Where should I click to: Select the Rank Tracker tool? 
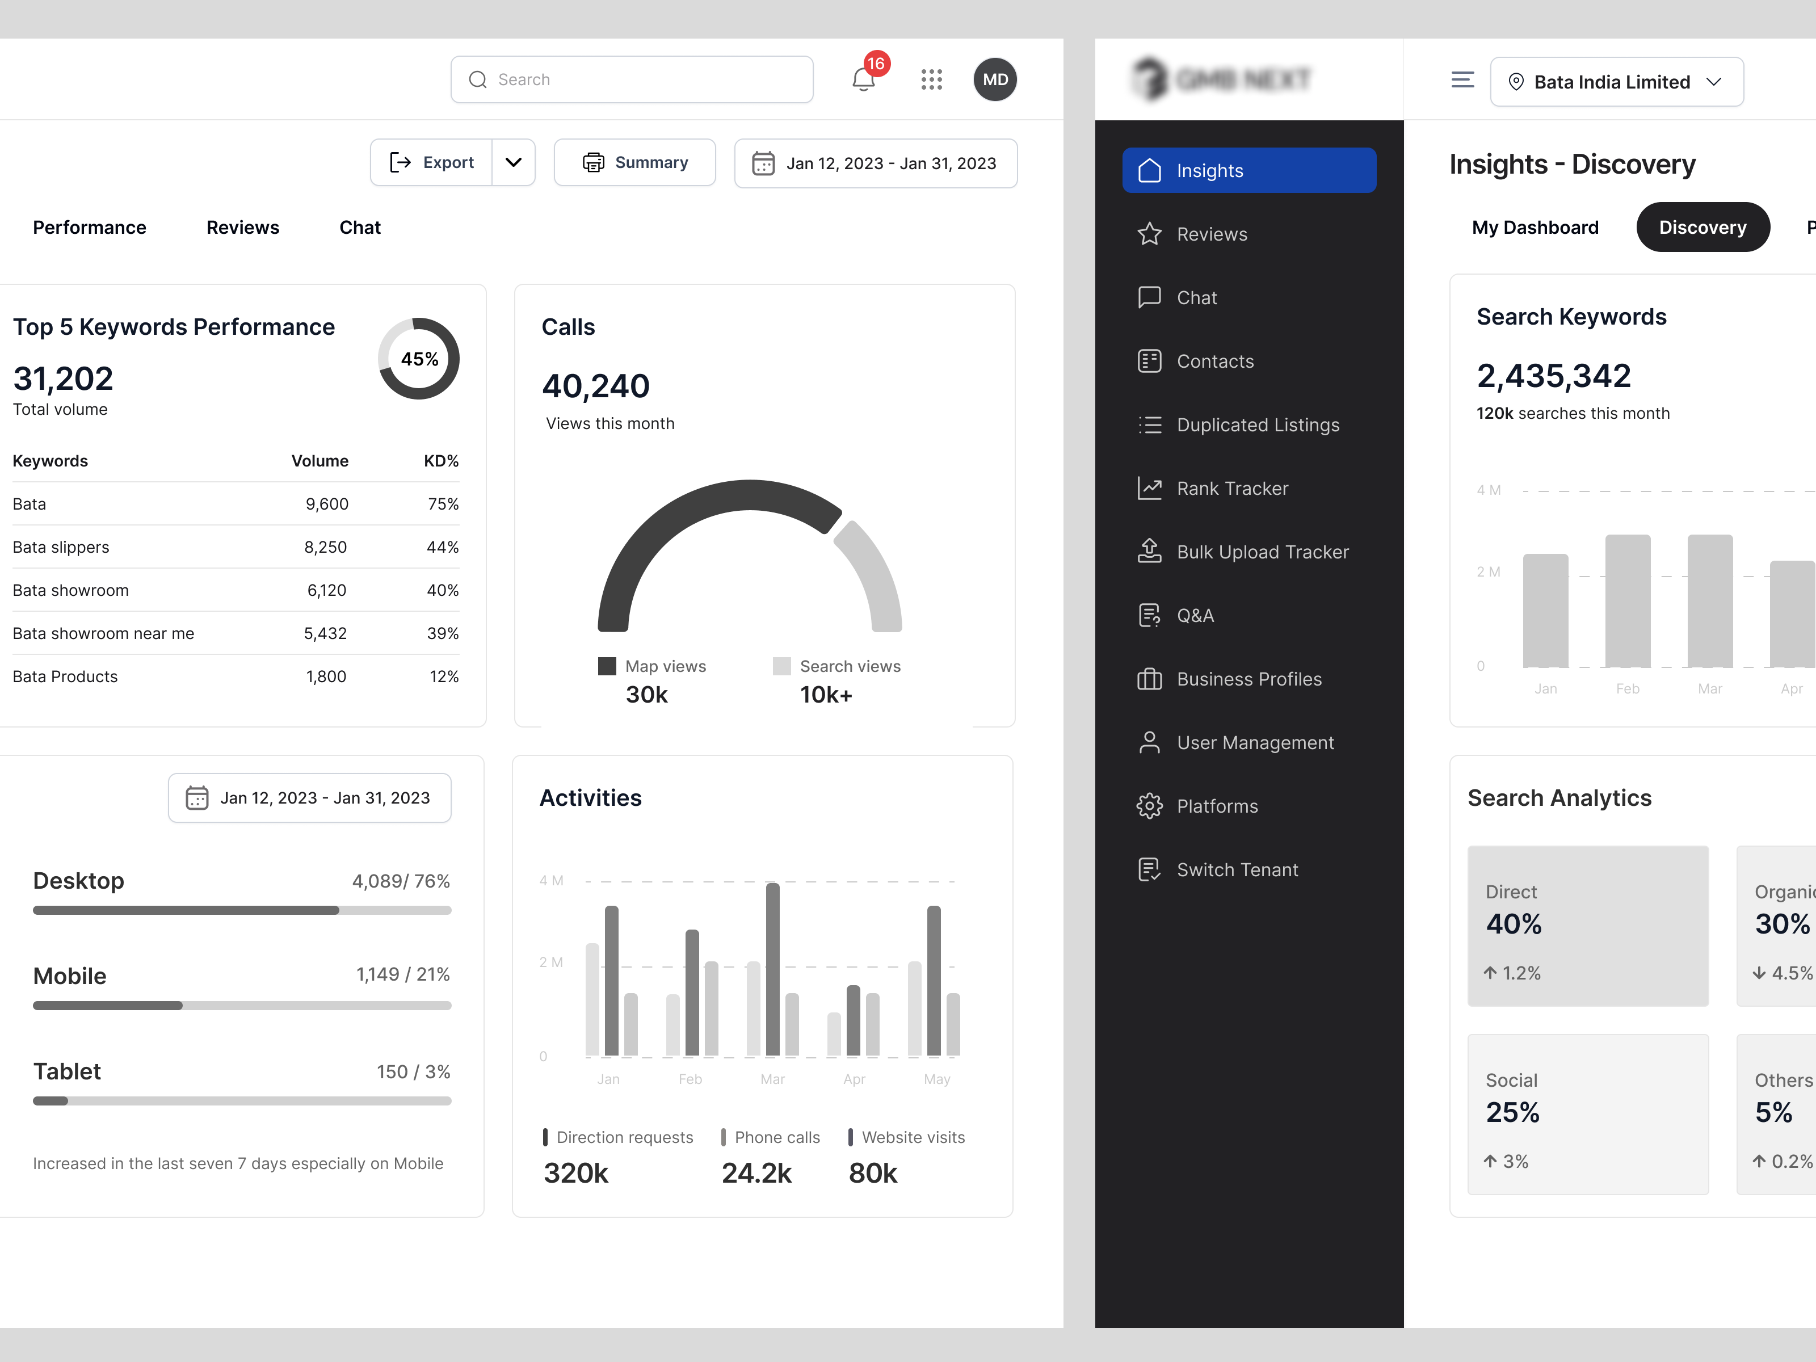point(1232,487)
